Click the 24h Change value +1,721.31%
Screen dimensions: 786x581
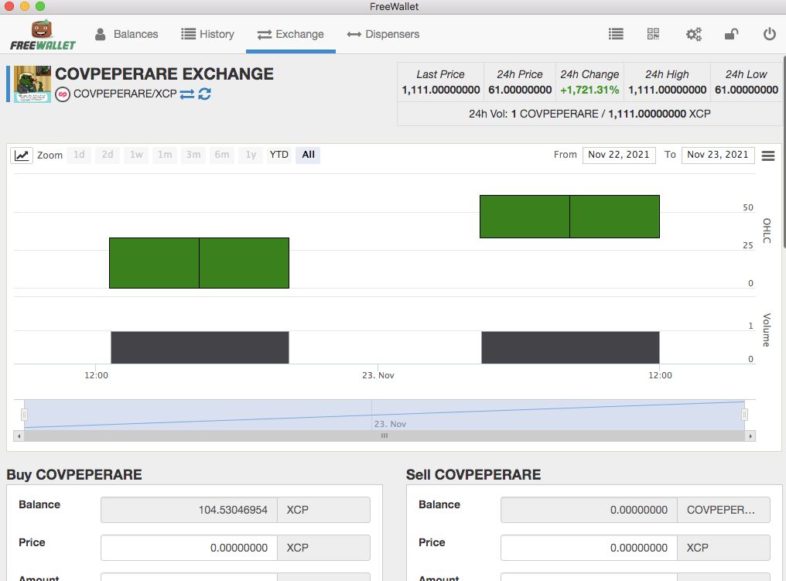pyautogui.click(x=589, y=91)
